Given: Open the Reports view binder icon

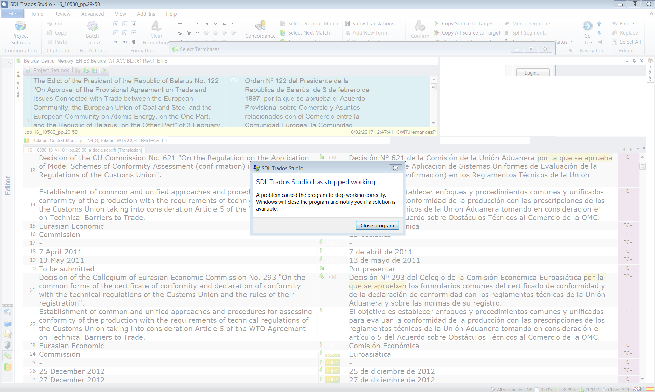Looking at the screenshot, I should [8, 345].
